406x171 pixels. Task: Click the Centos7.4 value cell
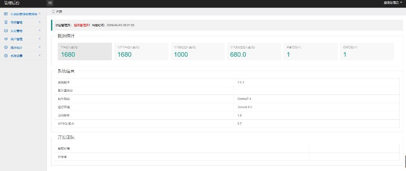point(244,99)
